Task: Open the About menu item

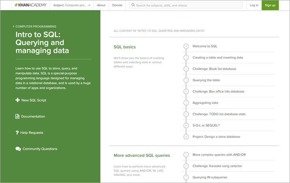Action: [x=101, y=5]
